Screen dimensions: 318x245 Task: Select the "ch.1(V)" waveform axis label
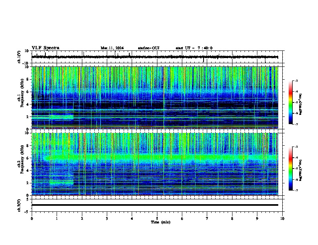click(x=19, y=57)
